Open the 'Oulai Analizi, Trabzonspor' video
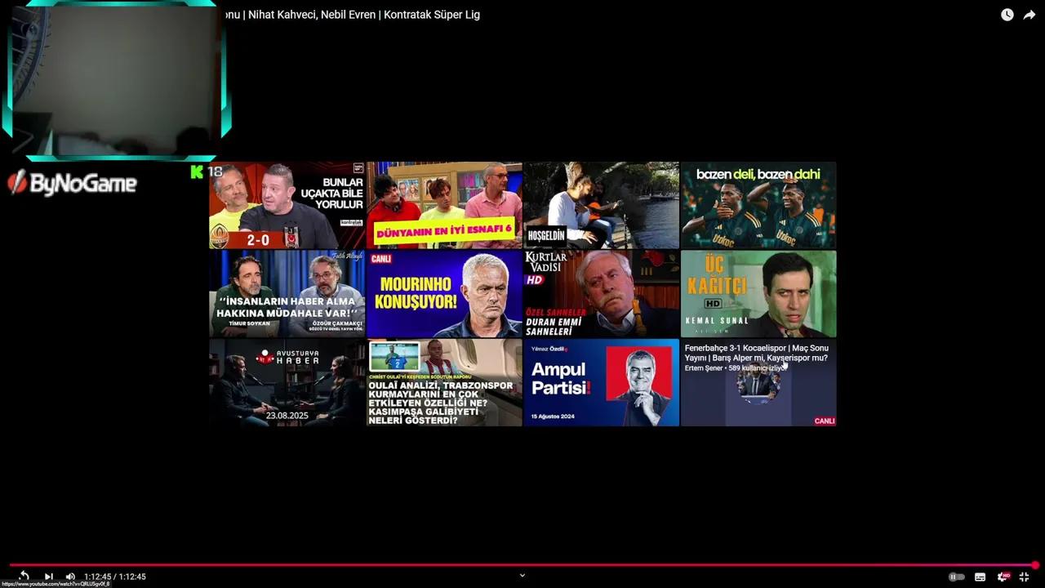Viewport: 1045px width, 588px height. (444, 382)
